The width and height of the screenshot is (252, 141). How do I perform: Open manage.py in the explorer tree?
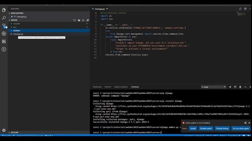tap(49, 34)
